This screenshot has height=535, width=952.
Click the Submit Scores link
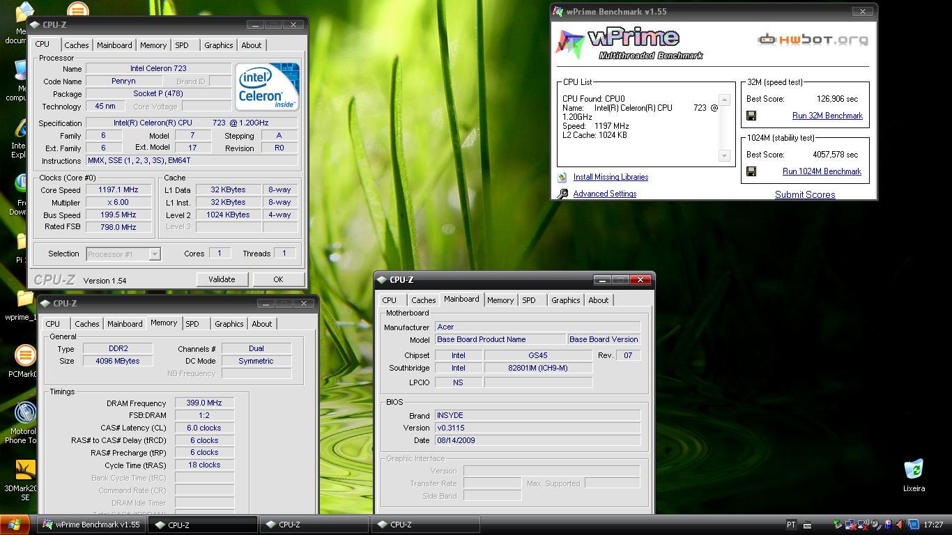click(x=805, y=195)
